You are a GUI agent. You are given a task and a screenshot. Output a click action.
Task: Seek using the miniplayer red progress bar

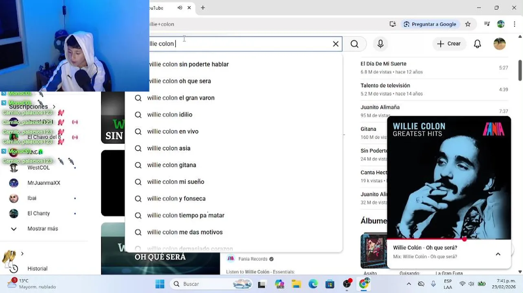coord(449,239)
